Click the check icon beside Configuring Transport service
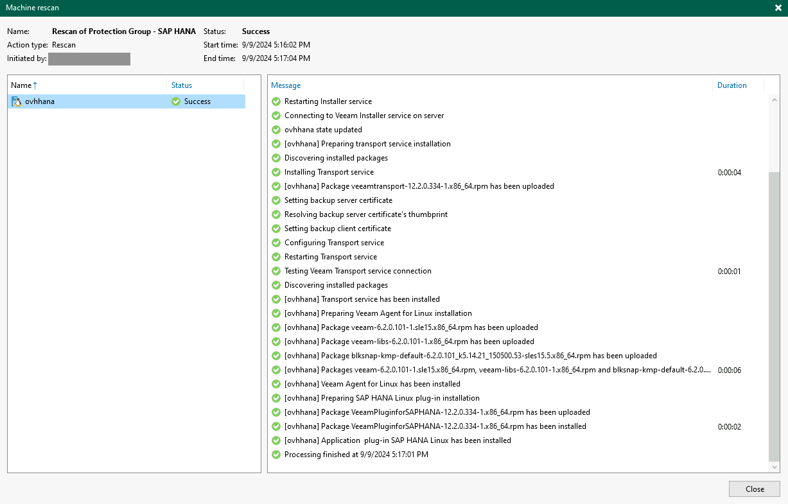The image size is (788, 504). click(x=276, y=243)
